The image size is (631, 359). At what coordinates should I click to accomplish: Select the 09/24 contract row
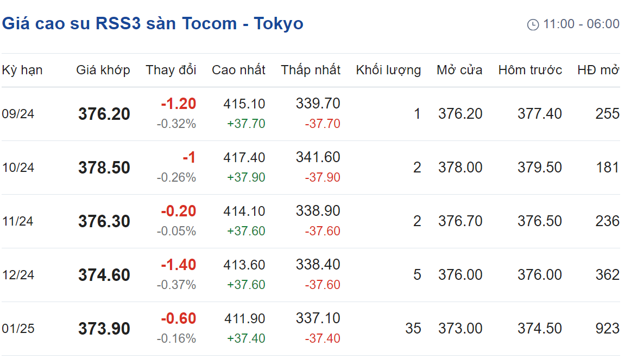click(311, 114)
